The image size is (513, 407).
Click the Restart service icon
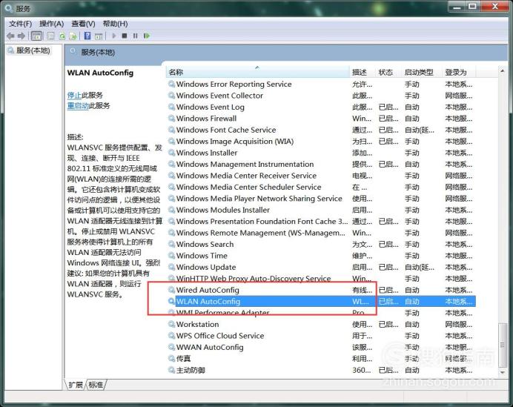pyautogui.click(x=147, y=36)
